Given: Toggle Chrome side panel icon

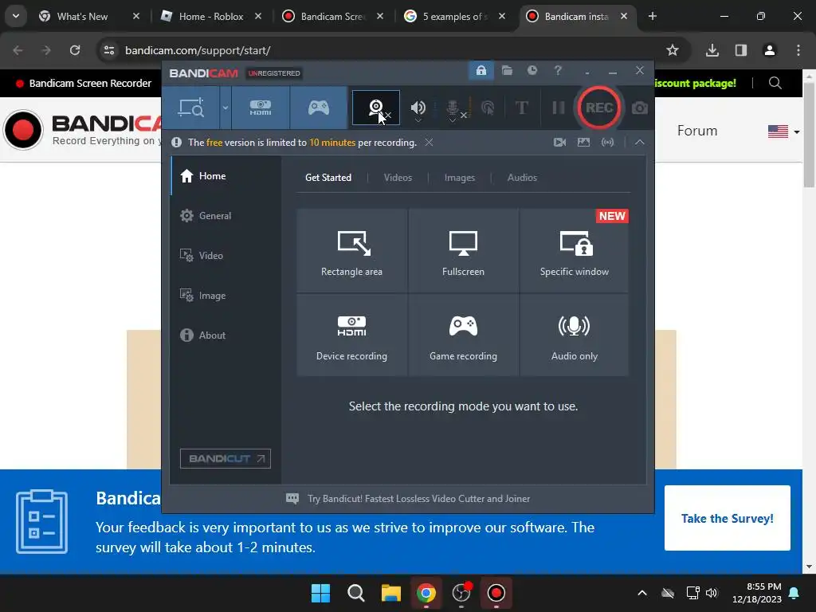Looking at the screenshot, I should pos(740,50).
